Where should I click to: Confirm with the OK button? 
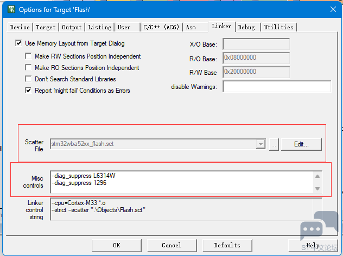coord(117,245)
